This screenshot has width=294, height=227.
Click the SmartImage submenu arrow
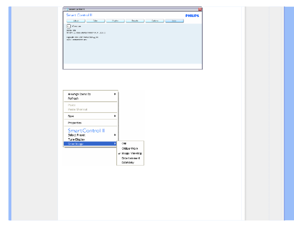pyautogui.click(x=115, y=143)
